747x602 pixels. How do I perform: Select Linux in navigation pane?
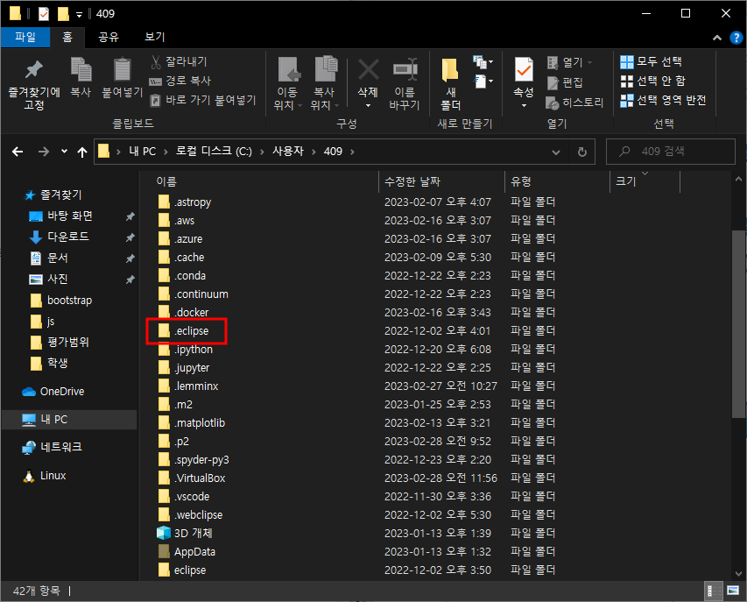click(x=53, y=476)
